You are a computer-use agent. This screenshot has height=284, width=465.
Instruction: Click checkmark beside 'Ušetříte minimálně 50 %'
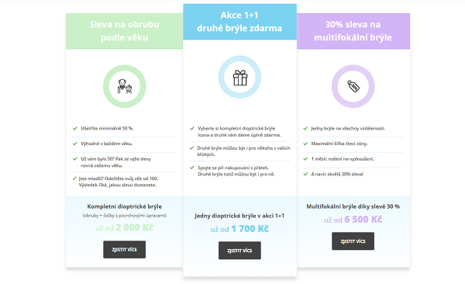74,128
